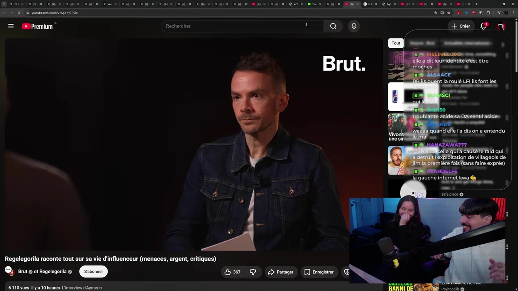Click the youtube.com address bar URL
This screenshot has height=291, width=518.
[x=55, y=13]
